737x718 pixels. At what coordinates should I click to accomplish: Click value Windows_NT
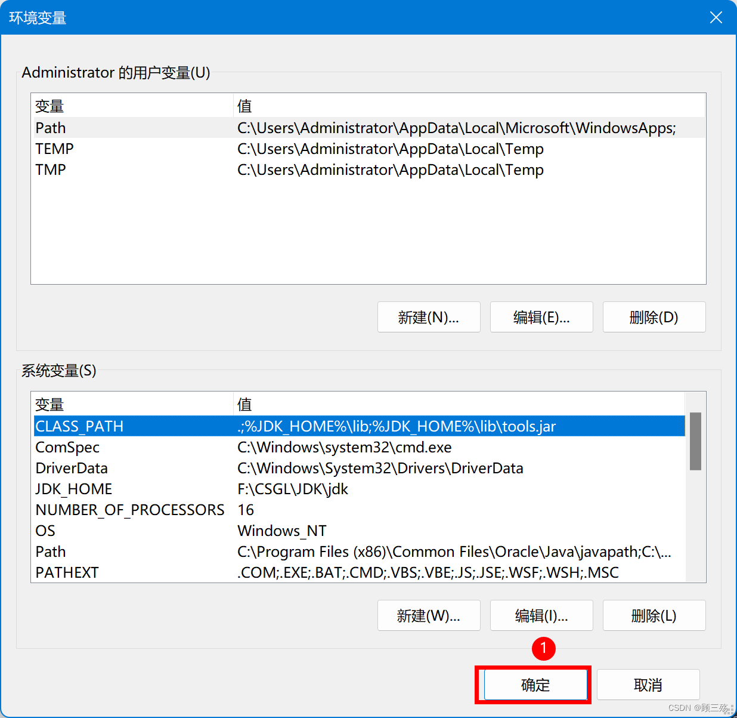282,531
